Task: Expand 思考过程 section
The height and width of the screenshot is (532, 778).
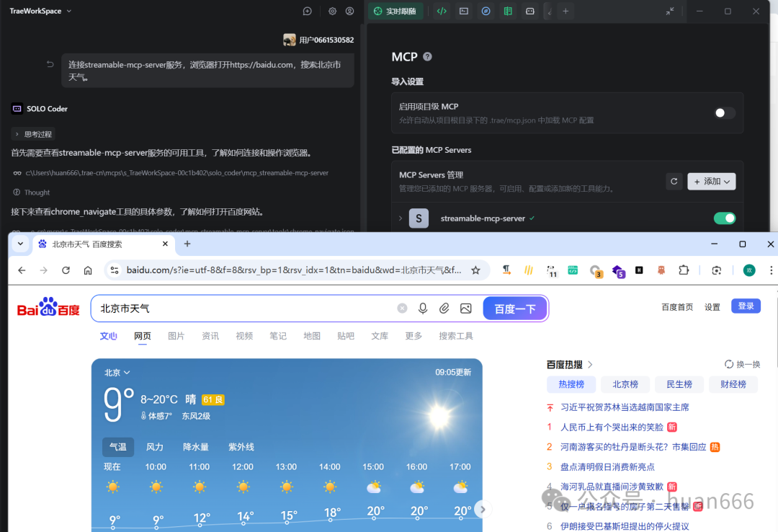Action: coord(33,134)
